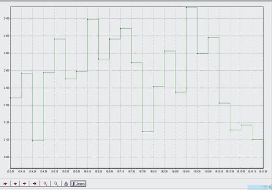This screenshot has width=272, height=190.
Task: Select the data point at 19:10:10 near 2200
Action: (219, 103)
